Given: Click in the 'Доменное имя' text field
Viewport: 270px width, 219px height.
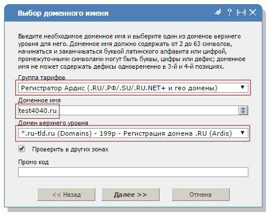Looking at the screenshot, I should pyautogui.click(x=129, y=111).
